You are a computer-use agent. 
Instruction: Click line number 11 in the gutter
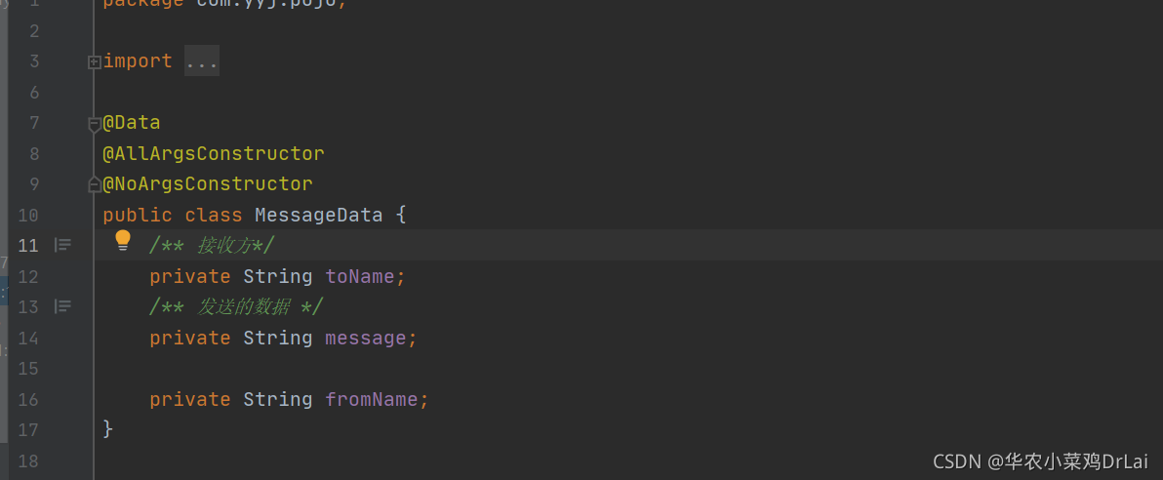28,246
